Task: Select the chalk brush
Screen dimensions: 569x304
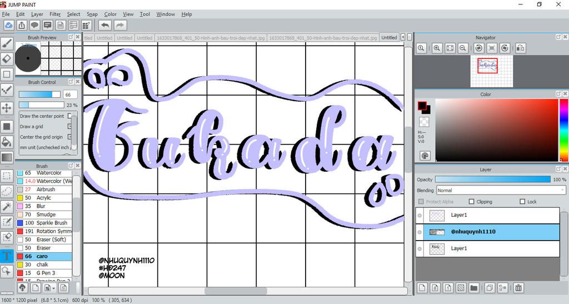Action: point(44,265)
